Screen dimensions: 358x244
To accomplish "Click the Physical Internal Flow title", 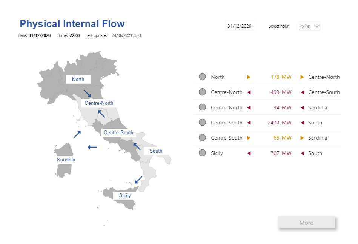I will 72,24.
